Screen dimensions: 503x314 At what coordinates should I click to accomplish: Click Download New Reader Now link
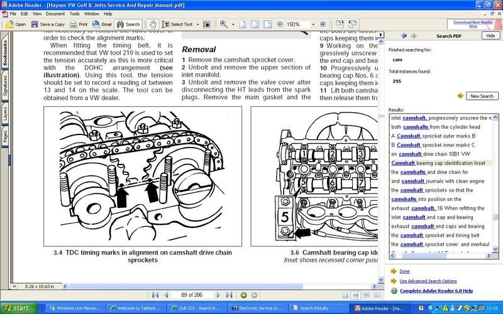click(x=473, y=24)
